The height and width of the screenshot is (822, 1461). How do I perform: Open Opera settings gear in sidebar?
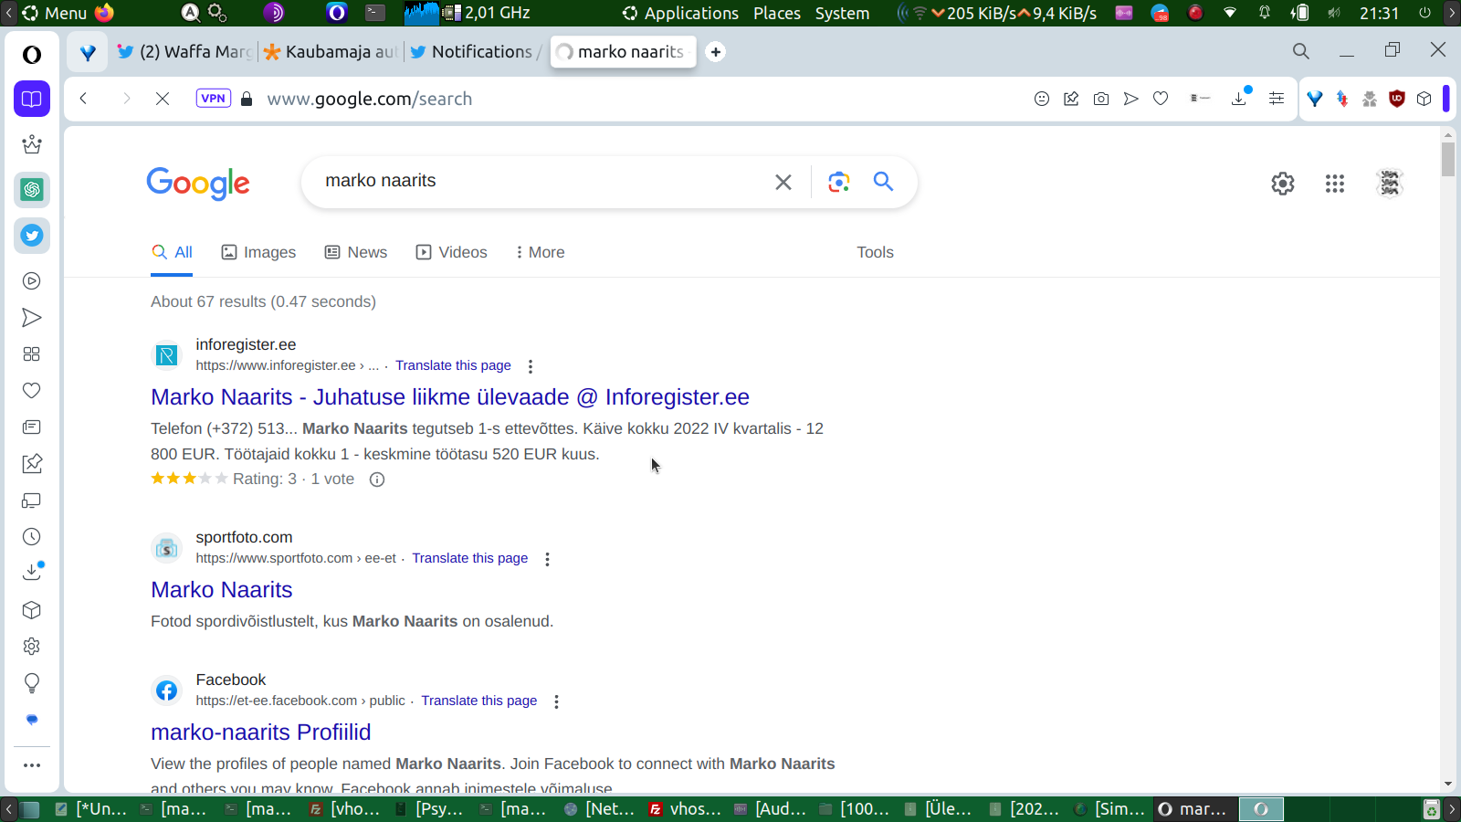pyautogui.click(x=32, y=647)
